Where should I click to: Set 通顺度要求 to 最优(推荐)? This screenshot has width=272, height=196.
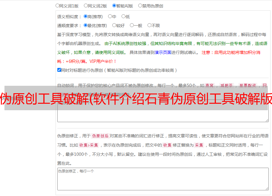[x=85, y=25]
